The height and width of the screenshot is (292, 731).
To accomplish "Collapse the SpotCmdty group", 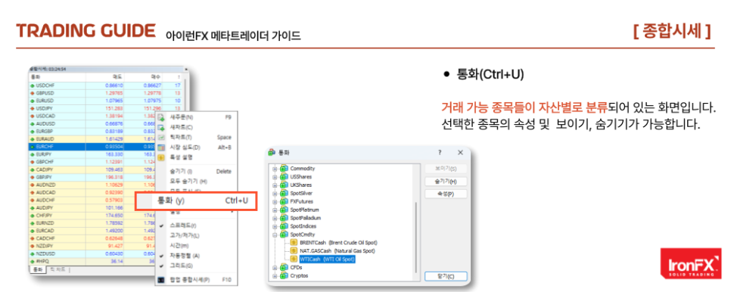I will coord(275,235).
